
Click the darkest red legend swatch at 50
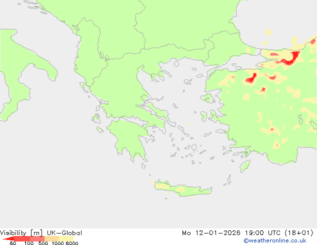tap(9, 239)
